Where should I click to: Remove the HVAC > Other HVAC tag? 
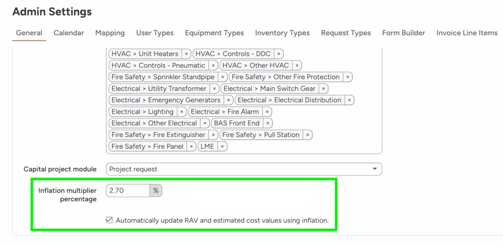[x=297, y=66]
